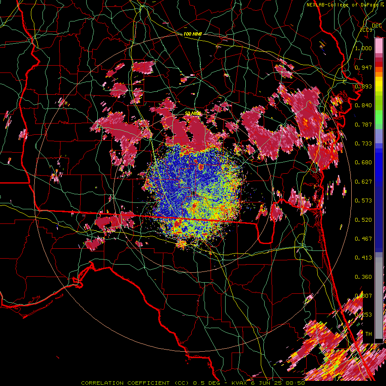Viewport: 386px width, 386px height.
Task: Select the 0.733 scale value
Action: coord(363,144)
